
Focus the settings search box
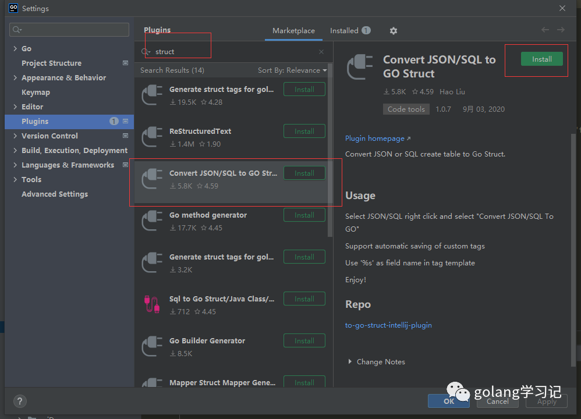tap(69, 30)
